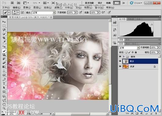Expand the 装饰 layer group
The height and width of the screenshot is (116, 162).
tap(124, 56)
